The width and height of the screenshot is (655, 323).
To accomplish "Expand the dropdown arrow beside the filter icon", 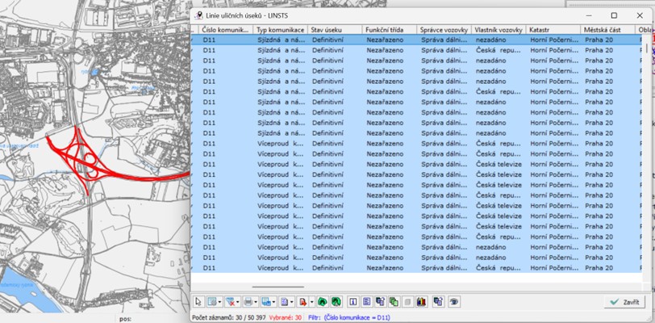I will [x=239, y=301].
